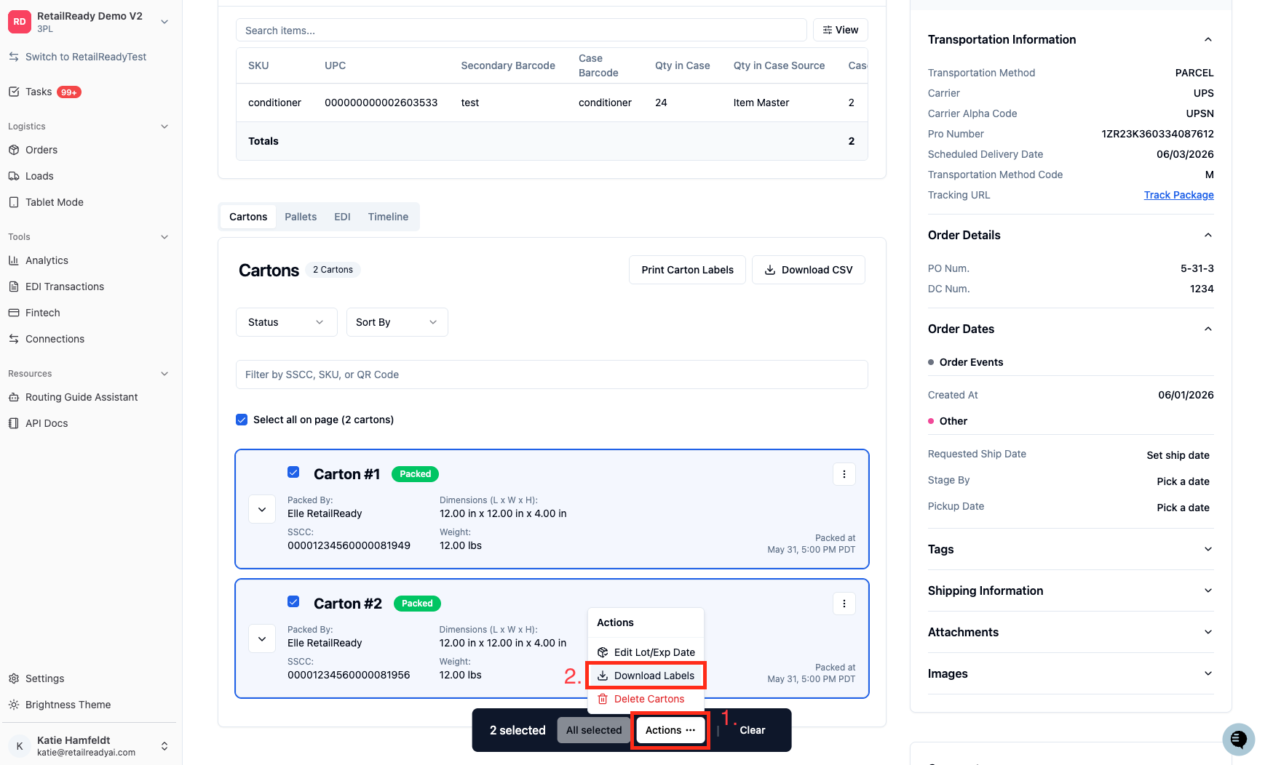Uncheck Select all on page checkbox
This screenshot has width=1265, height=765.
pos(242,420)
